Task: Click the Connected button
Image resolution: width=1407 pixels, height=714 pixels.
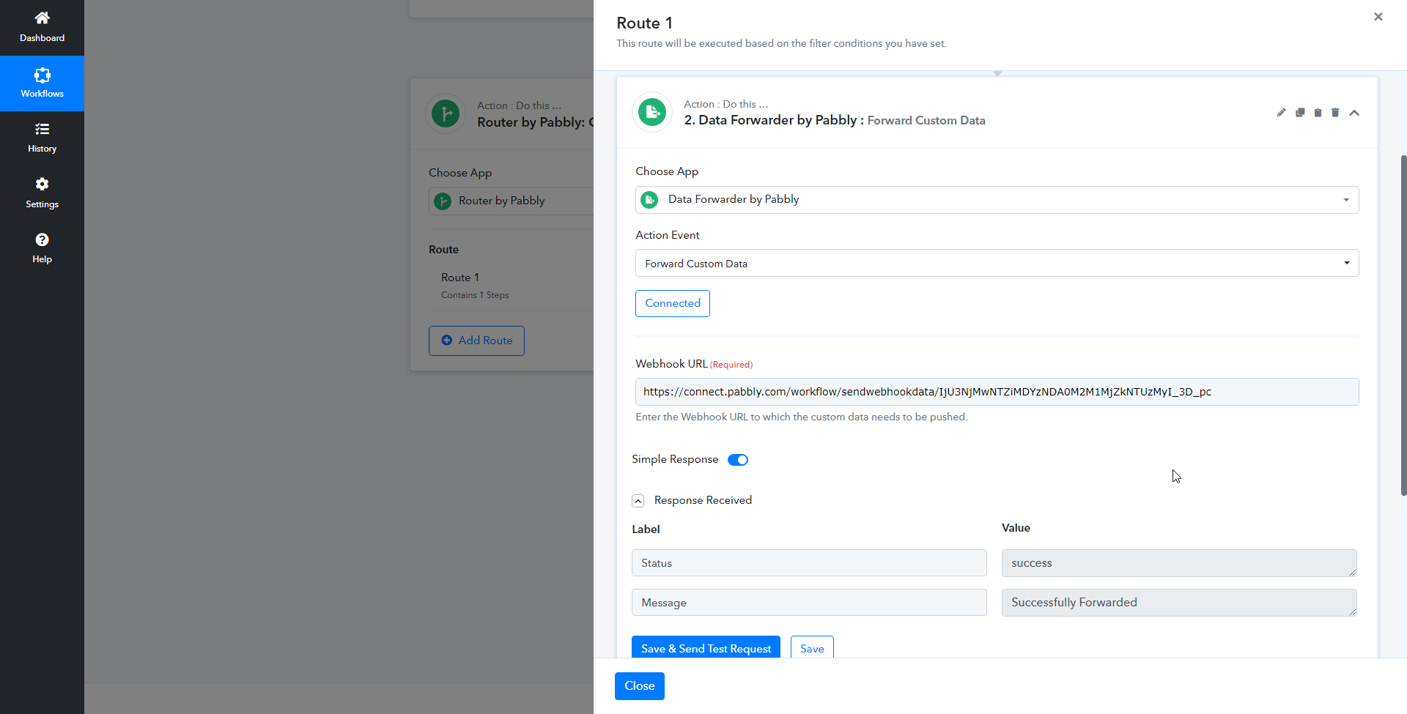Action: point(673,303)
